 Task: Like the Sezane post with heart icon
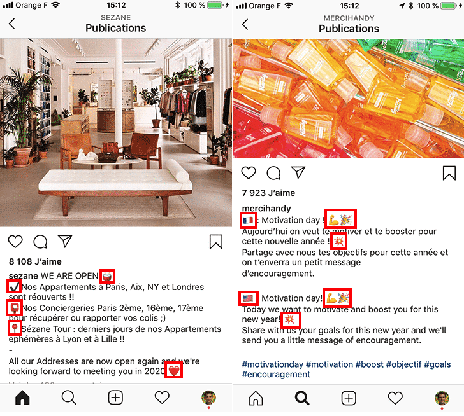[x=15, y=242]
